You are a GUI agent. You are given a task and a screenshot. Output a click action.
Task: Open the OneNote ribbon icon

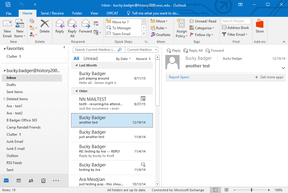160,35
